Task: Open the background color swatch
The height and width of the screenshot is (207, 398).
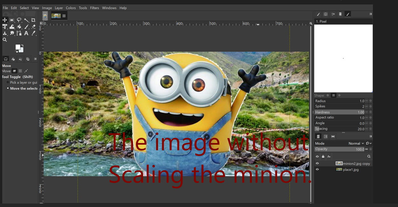Action: pos(22,50)
